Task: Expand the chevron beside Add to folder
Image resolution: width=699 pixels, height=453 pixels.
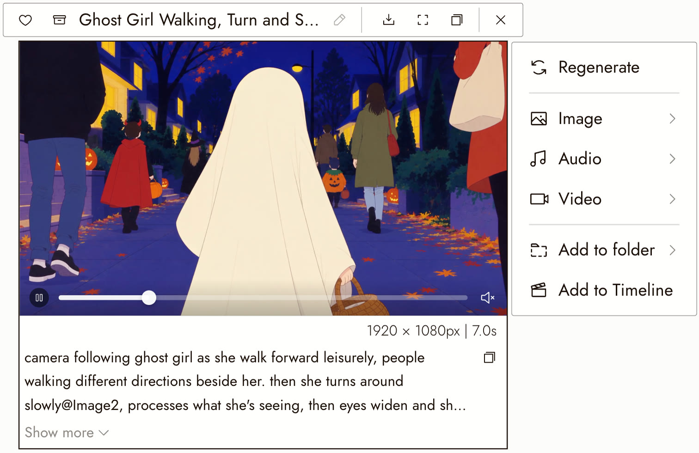Action: 672,250
